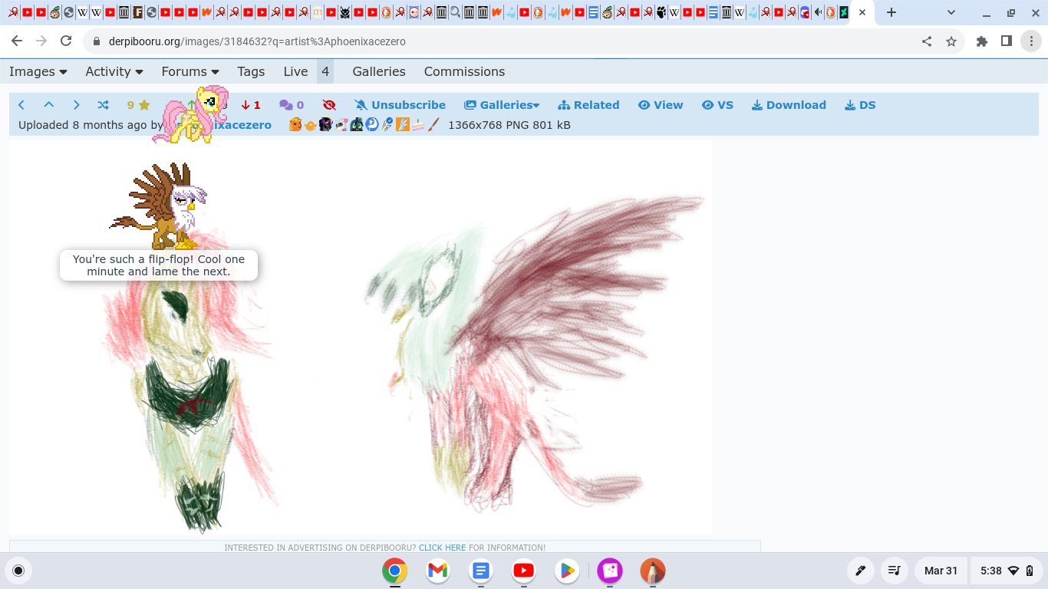The width and height of the screenshot is (1048, 589).
Task: Open the Forums dropdown menu
Action: [x=190, y=71]
